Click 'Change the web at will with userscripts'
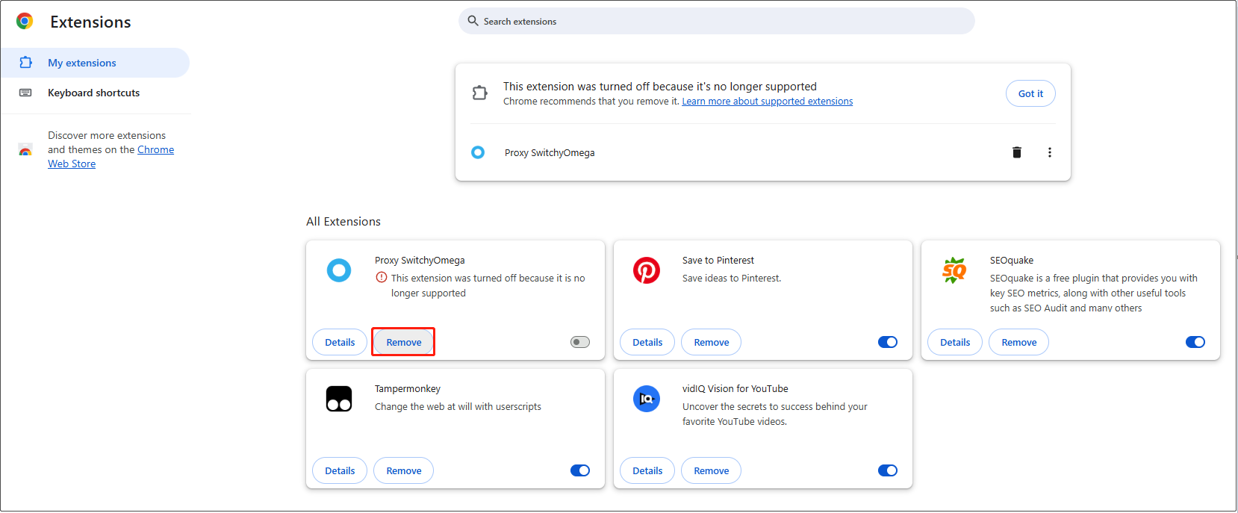 [x=458, y=406]
